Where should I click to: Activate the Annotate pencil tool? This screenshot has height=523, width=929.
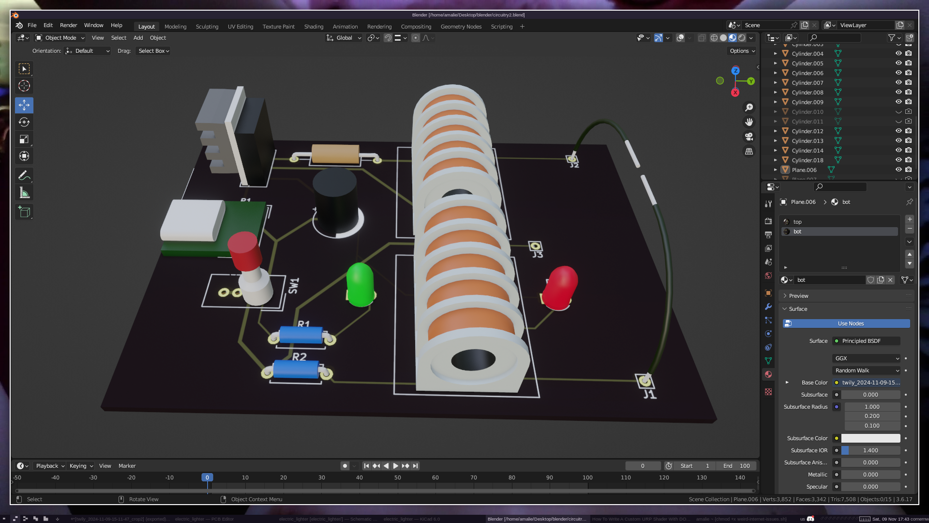(24, 175)
